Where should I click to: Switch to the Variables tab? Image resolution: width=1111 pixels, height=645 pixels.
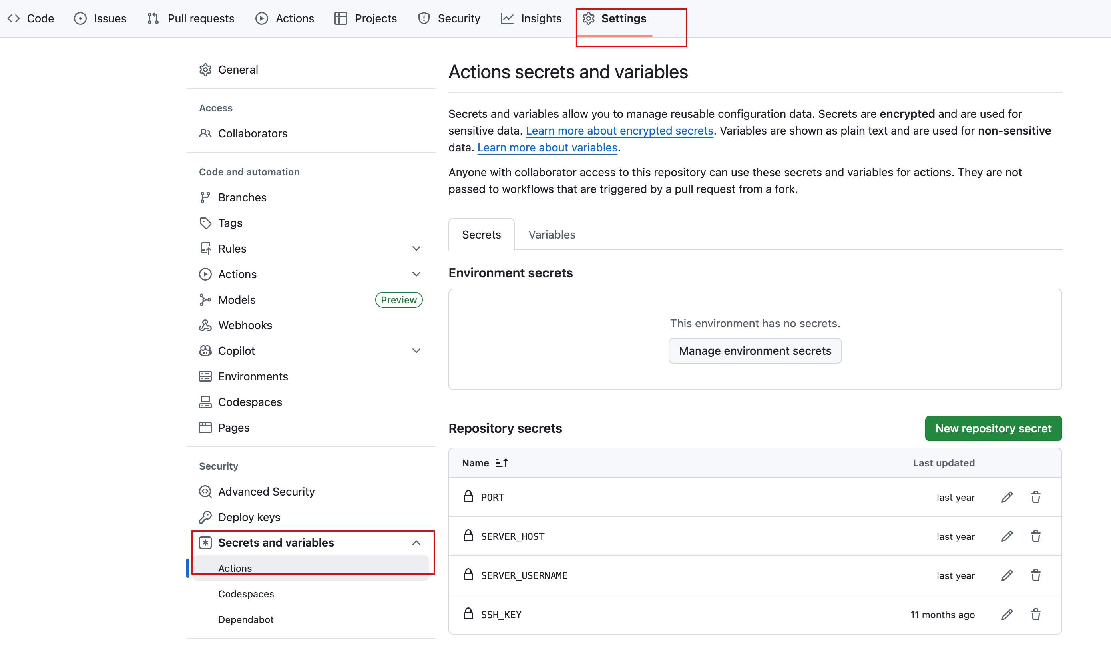[x=552, y=235]
